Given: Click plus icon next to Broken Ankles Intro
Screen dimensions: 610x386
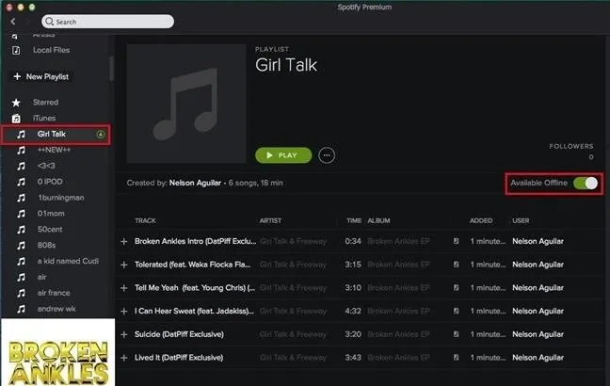Looking at the screenshot, I should [x=124, y=242].
